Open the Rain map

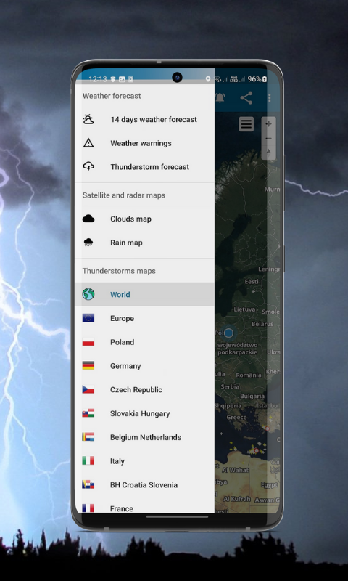144,243
